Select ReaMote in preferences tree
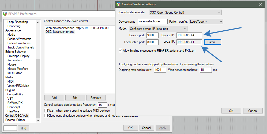The image size is (267, 134). tap(13, 111)
